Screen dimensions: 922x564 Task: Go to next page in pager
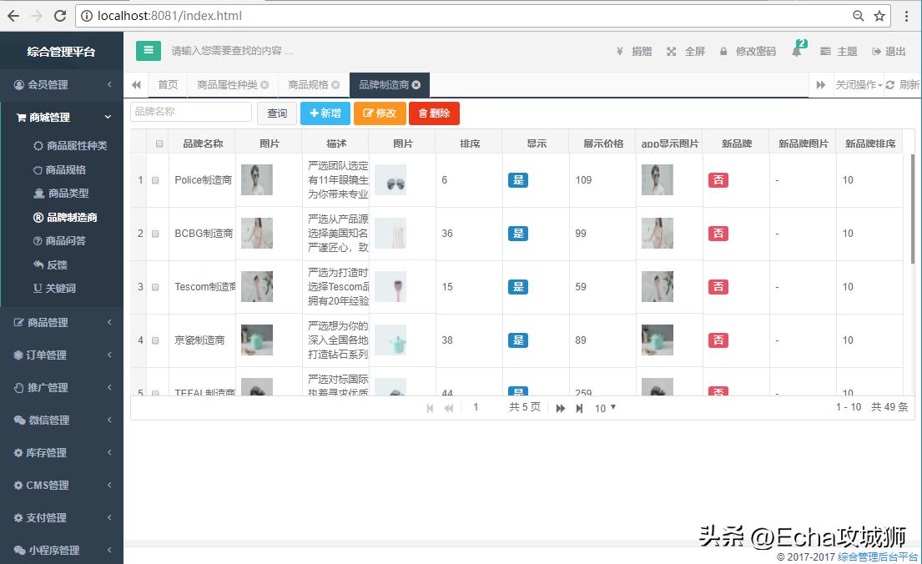tap(561, 408)
